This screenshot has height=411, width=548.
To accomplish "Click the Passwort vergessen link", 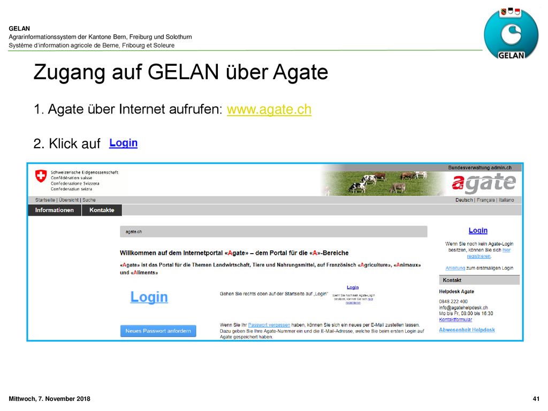I will (269, 325).
